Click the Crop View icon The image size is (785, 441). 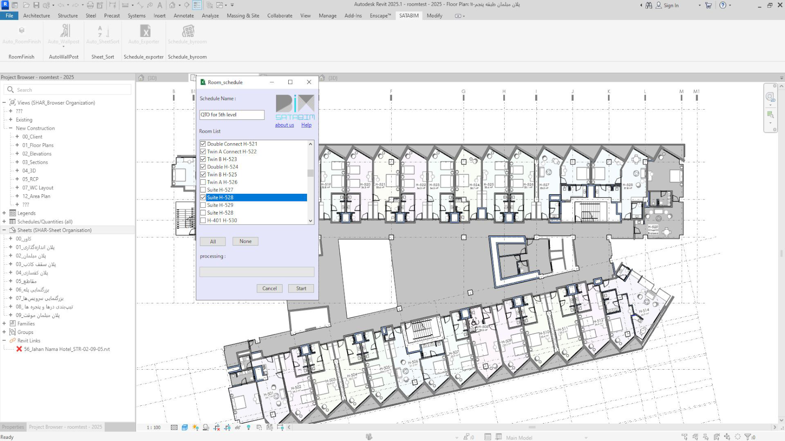pyautogui.click(x=217, y=428)
